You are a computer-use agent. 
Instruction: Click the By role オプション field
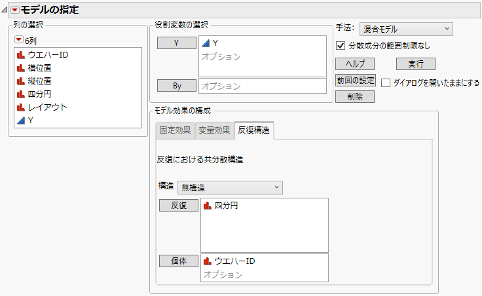tap(262, 86)
